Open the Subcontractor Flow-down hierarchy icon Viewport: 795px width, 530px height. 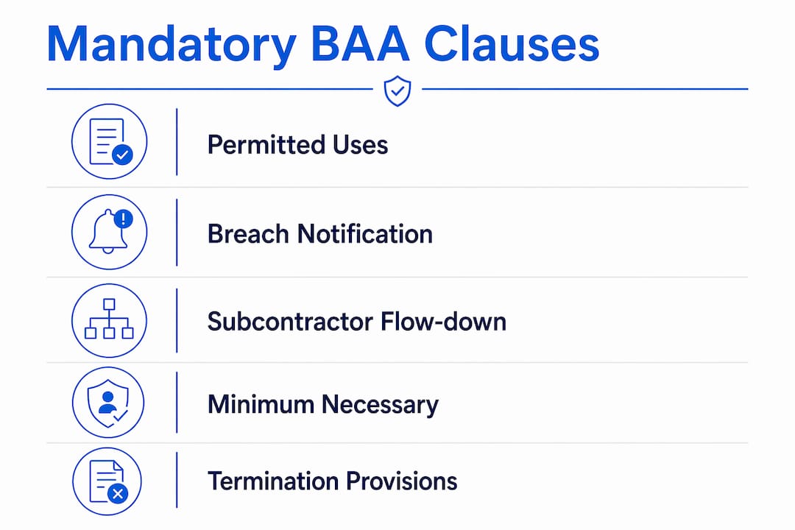click(109, 320)
